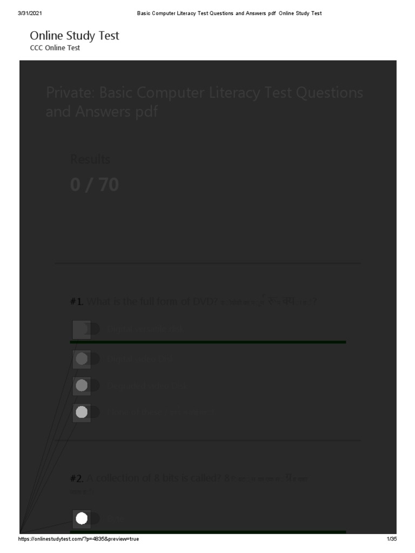
Task: Click the Results label
Action: point(91,159)
